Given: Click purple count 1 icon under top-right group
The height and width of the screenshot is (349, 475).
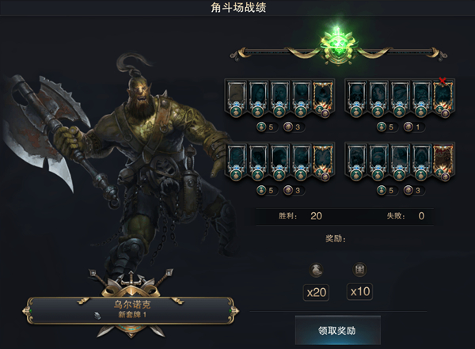Looking at the screenshot, I should click(x=408, y=127).
